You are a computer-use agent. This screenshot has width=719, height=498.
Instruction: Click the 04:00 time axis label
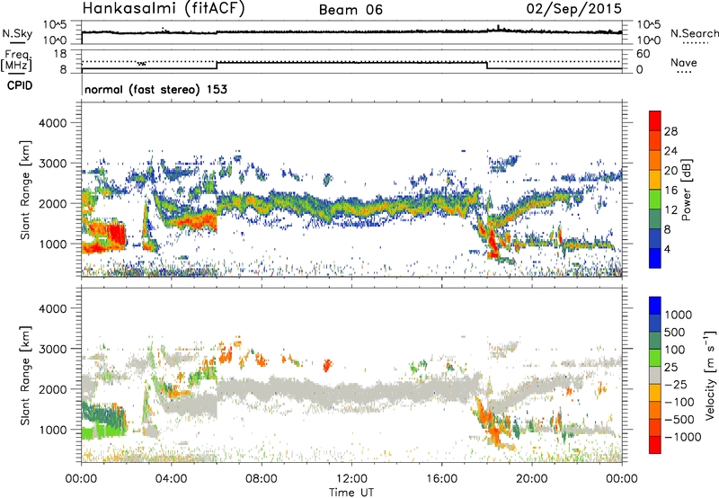[171, 479]
